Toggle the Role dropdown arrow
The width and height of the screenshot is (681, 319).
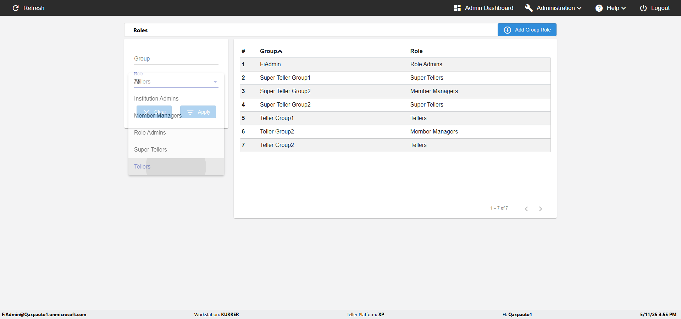(x=215, y=82)
